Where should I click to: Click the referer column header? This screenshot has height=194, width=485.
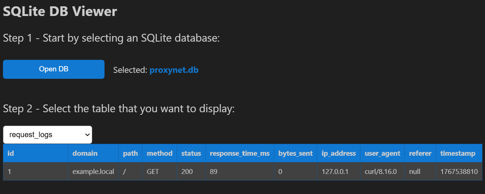[420, 153]
